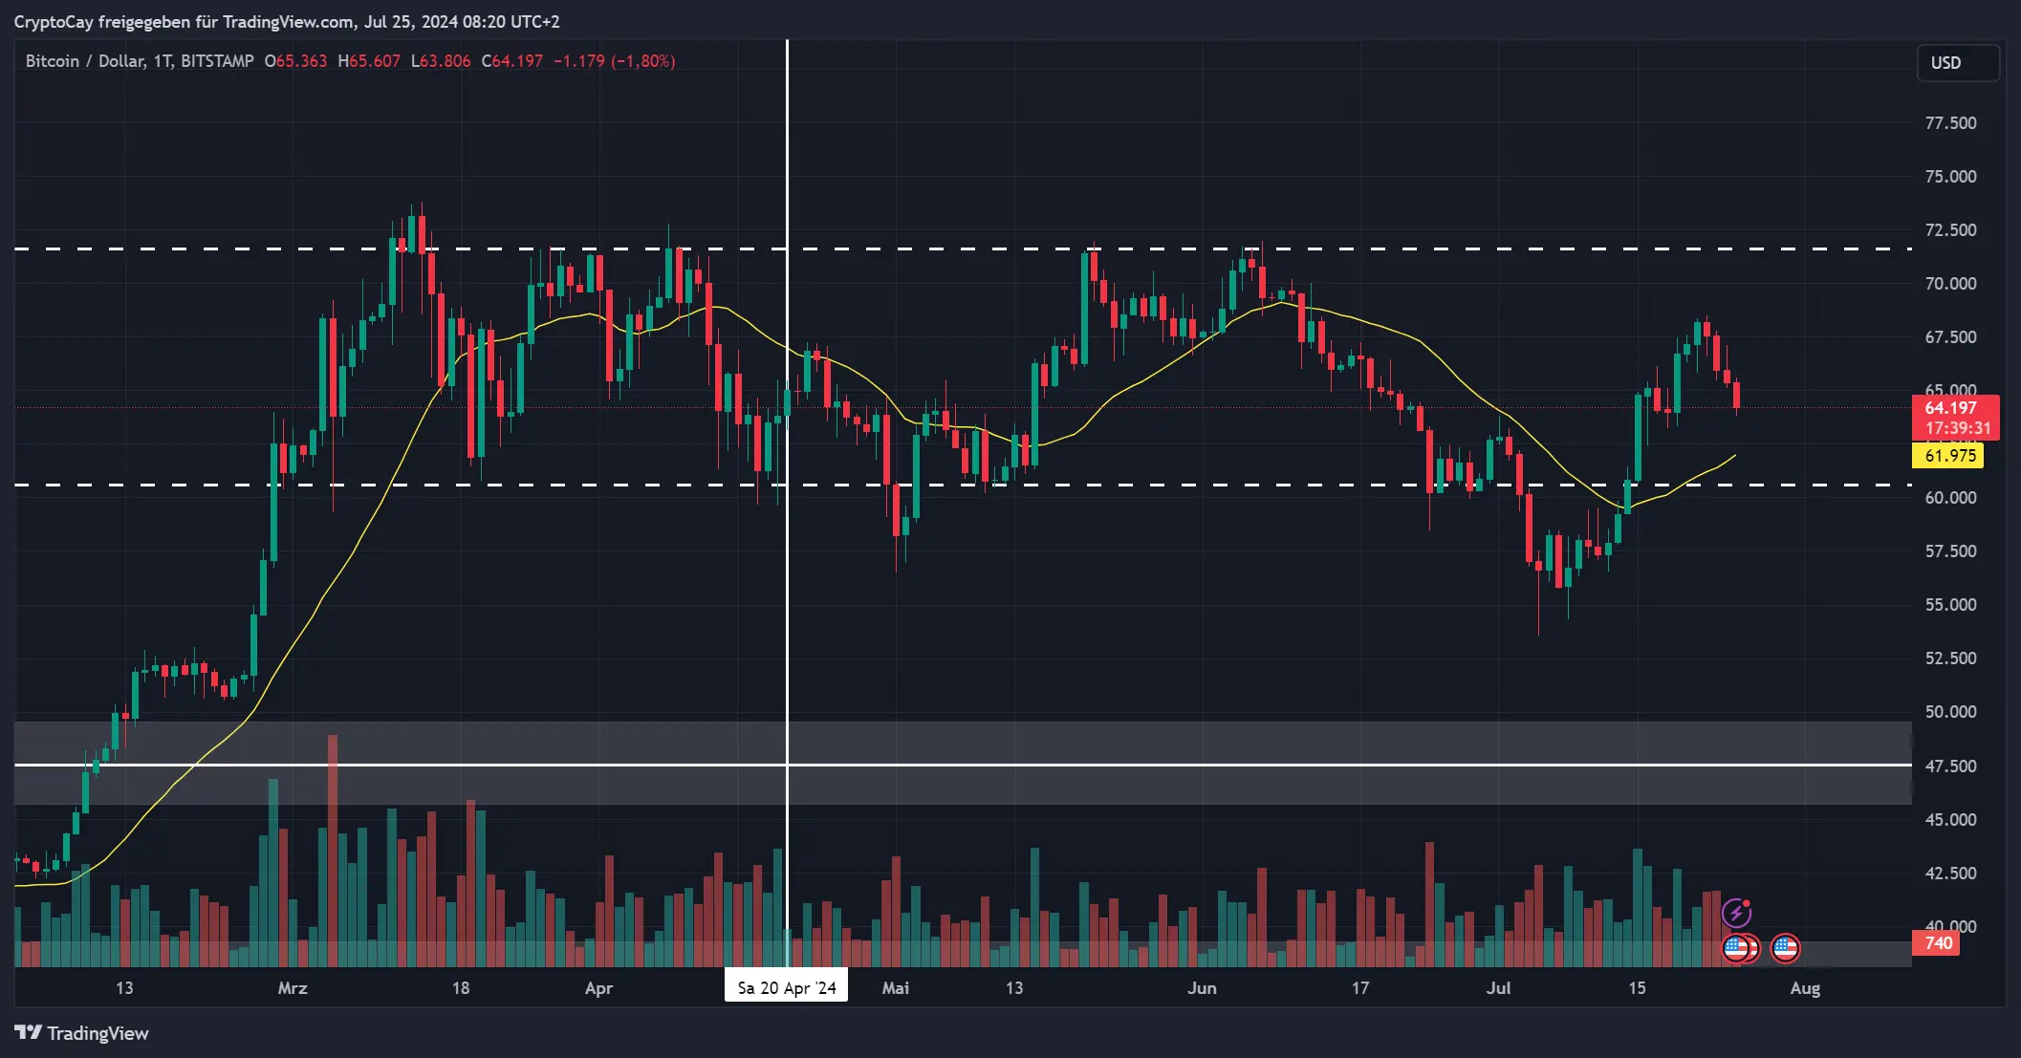
Task: Click the 47.500 price axis label
Action: click(x=1950, y=766)
